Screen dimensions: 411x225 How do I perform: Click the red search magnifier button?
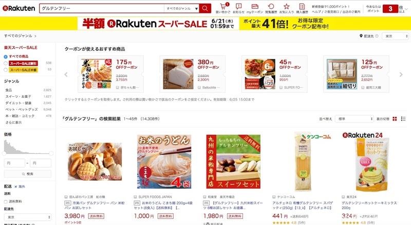(x=205, y=8)
